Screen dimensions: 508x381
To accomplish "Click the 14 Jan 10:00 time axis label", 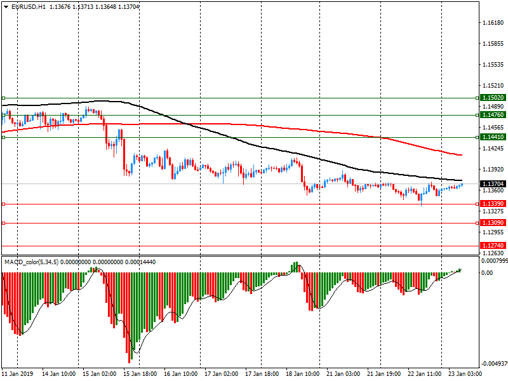I will tap(58, 373).
